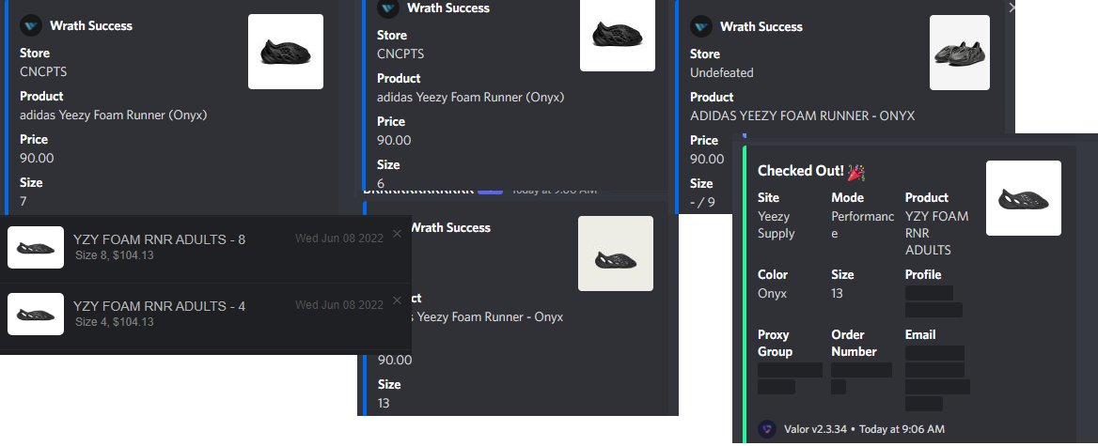The height and width of the screenshot is (446, 1098).
Task: Click the CNCPTS store value in the size 7 card
Action: (43, 72)
